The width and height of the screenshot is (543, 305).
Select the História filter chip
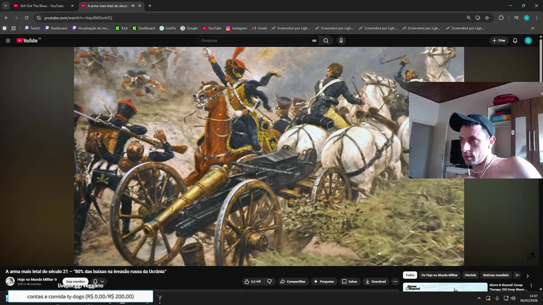coord(470,275)
